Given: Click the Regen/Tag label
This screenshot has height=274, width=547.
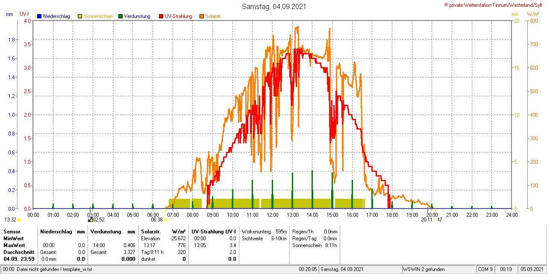Looking at the screenshot, I should (x=304, y=238).
